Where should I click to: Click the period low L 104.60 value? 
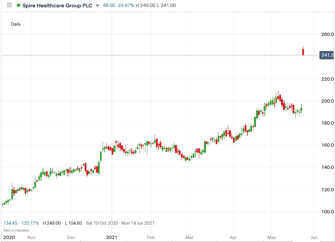point(73,223)
